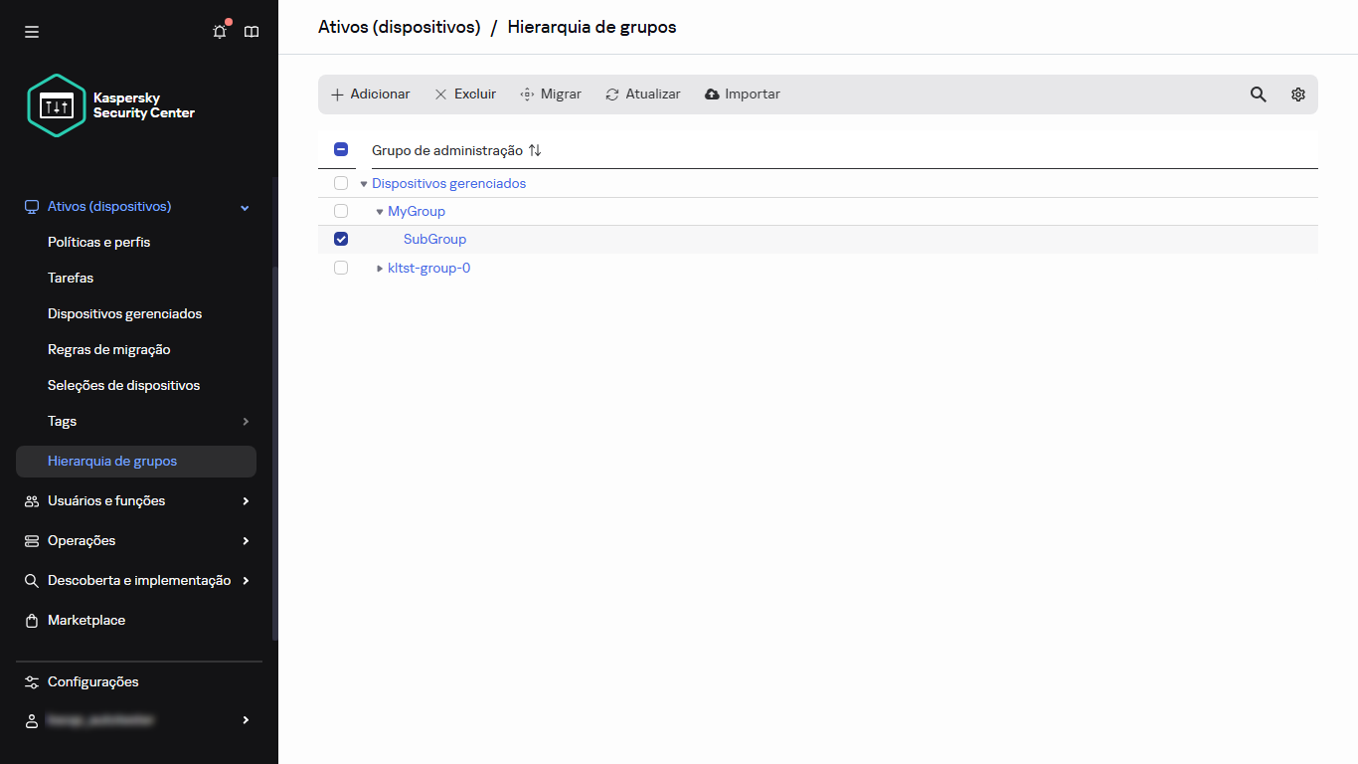
Task: Open the table settings gear icon
Action: [x=1297, y=94]
